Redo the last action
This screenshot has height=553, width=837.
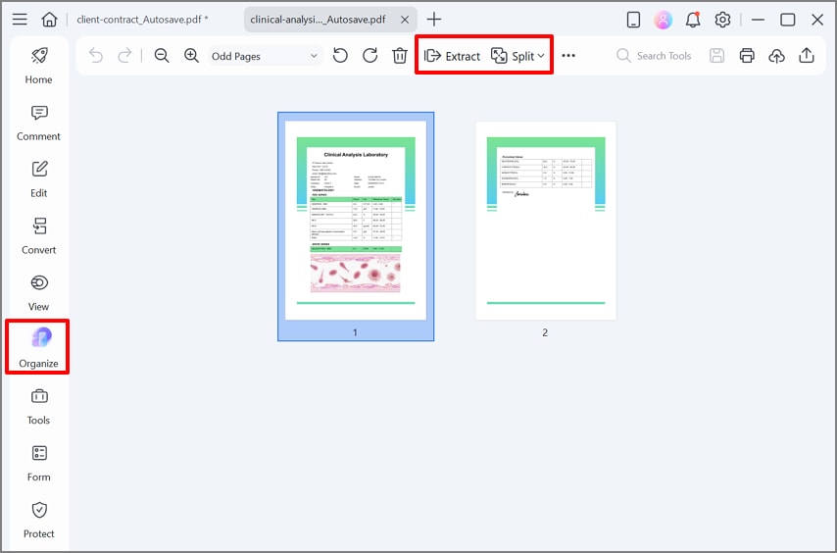tap(124, 56)
